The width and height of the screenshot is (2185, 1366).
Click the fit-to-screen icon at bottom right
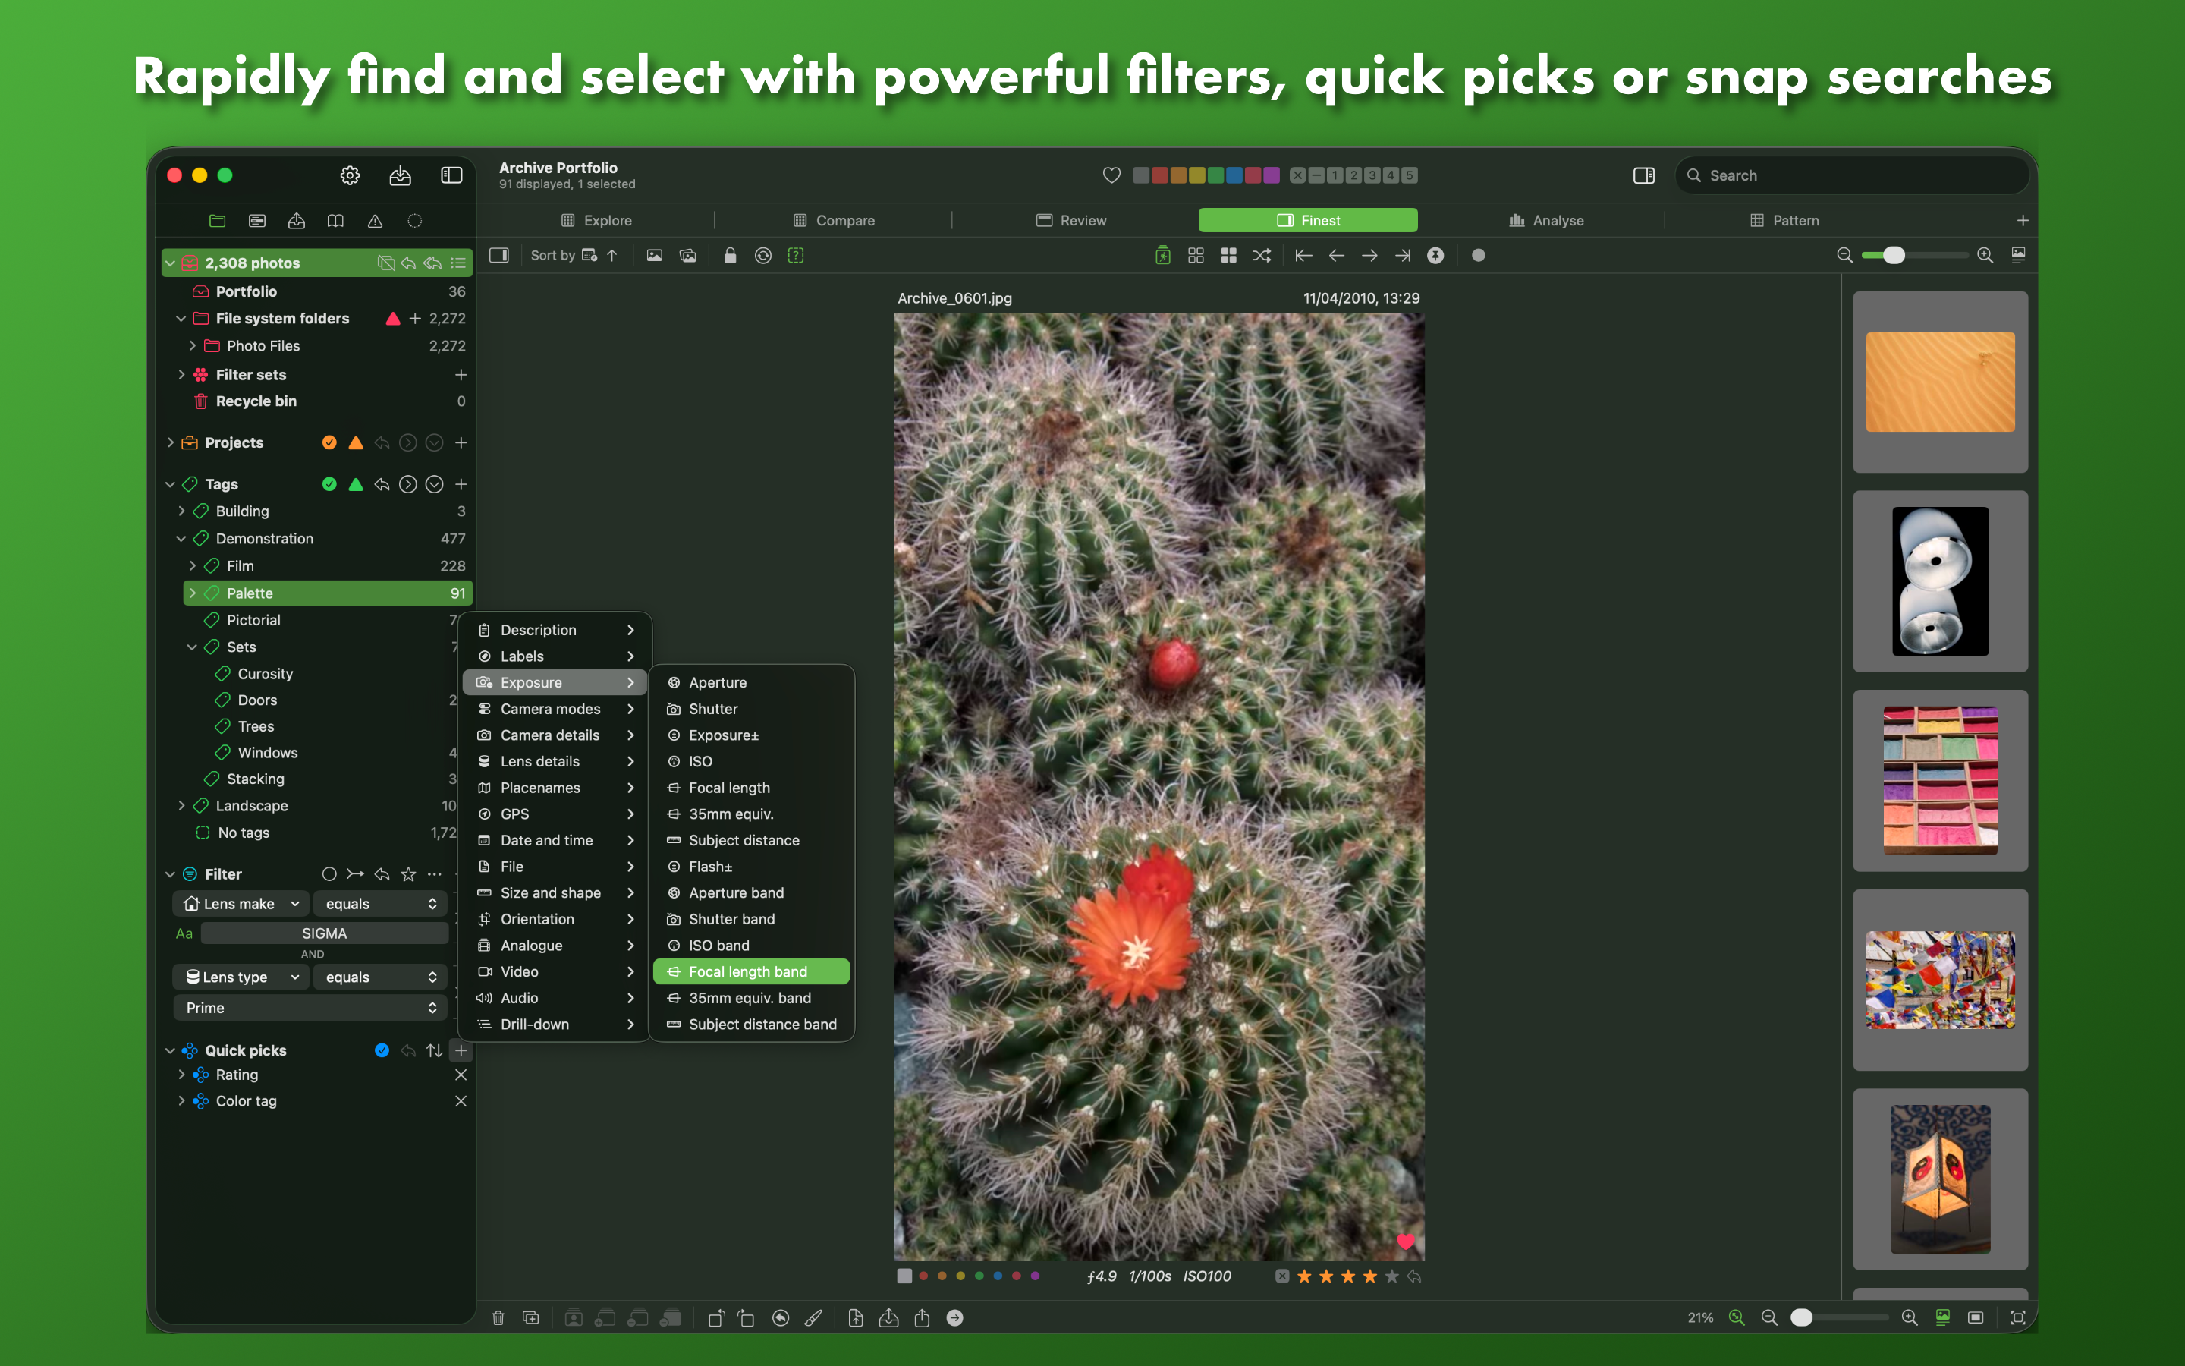coord(2018,1318)
